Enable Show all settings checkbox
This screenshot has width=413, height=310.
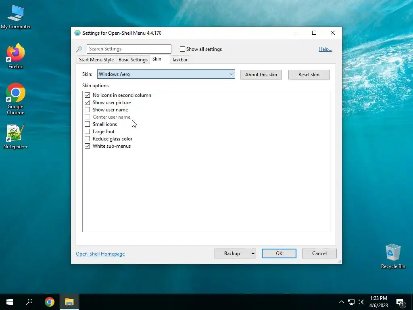tap(182, 49)
